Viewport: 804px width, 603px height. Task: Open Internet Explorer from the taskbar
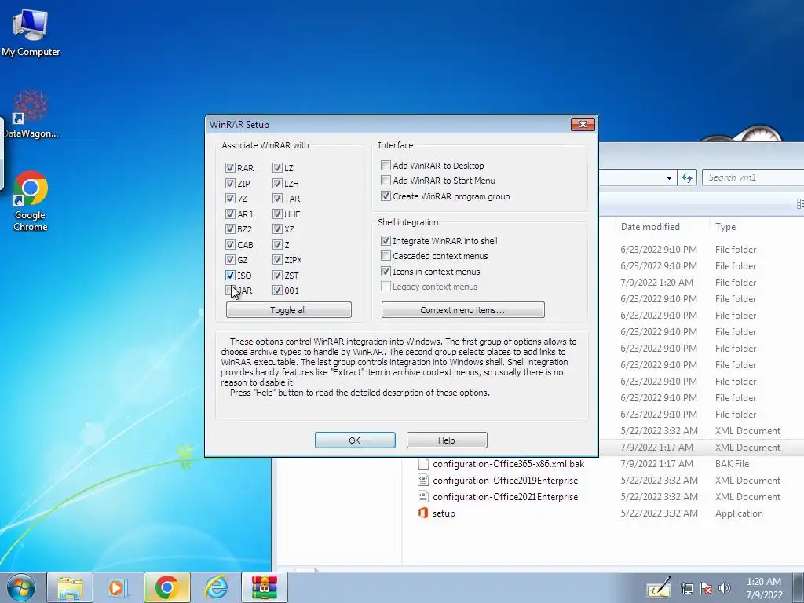(x=216, y=587)
